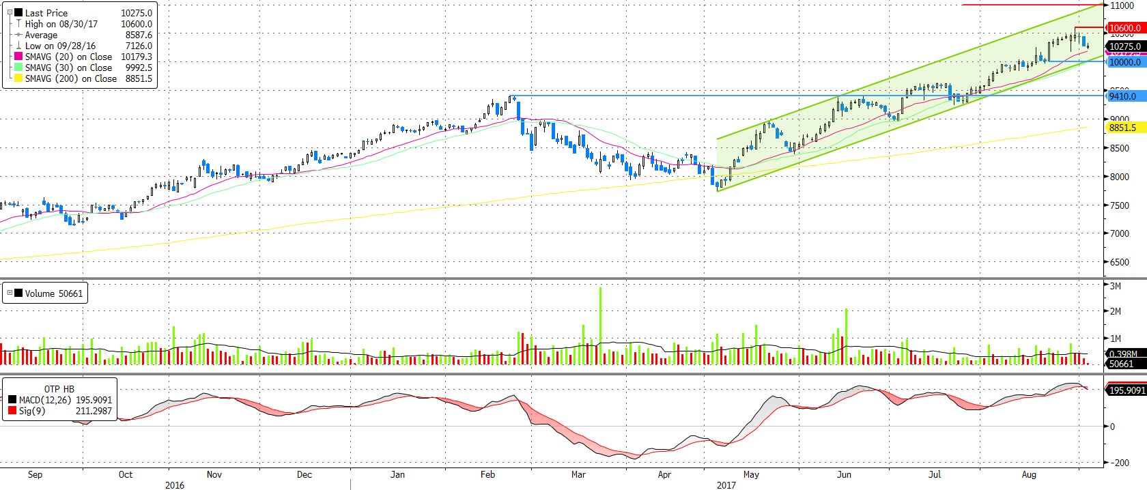Click the SMAVG (200) on Close legend text
This screenshot has height=490, width=1147.
pos(70,78)
